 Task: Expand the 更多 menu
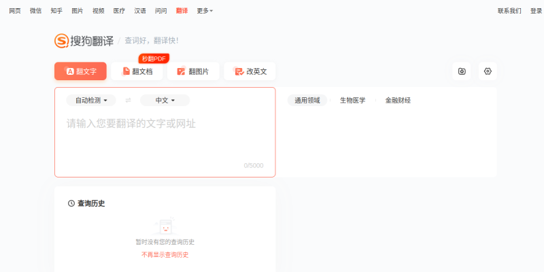205,11
